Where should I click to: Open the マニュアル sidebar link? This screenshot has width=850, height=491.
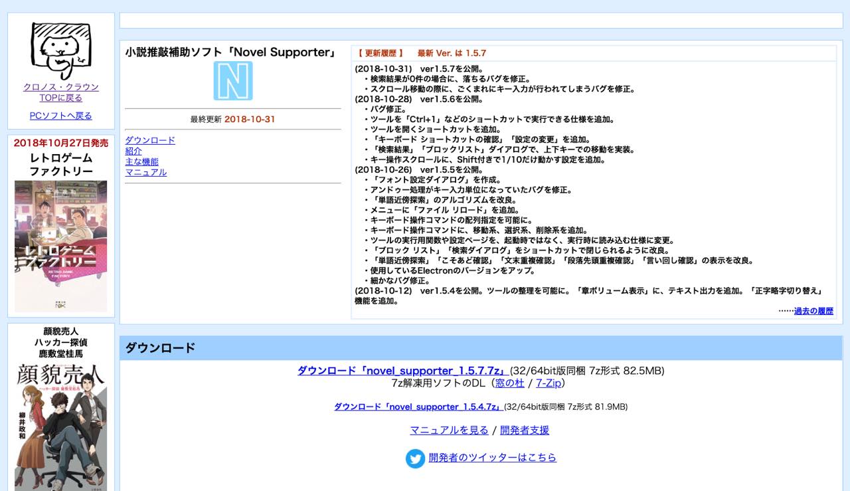[x=145, y=172]
